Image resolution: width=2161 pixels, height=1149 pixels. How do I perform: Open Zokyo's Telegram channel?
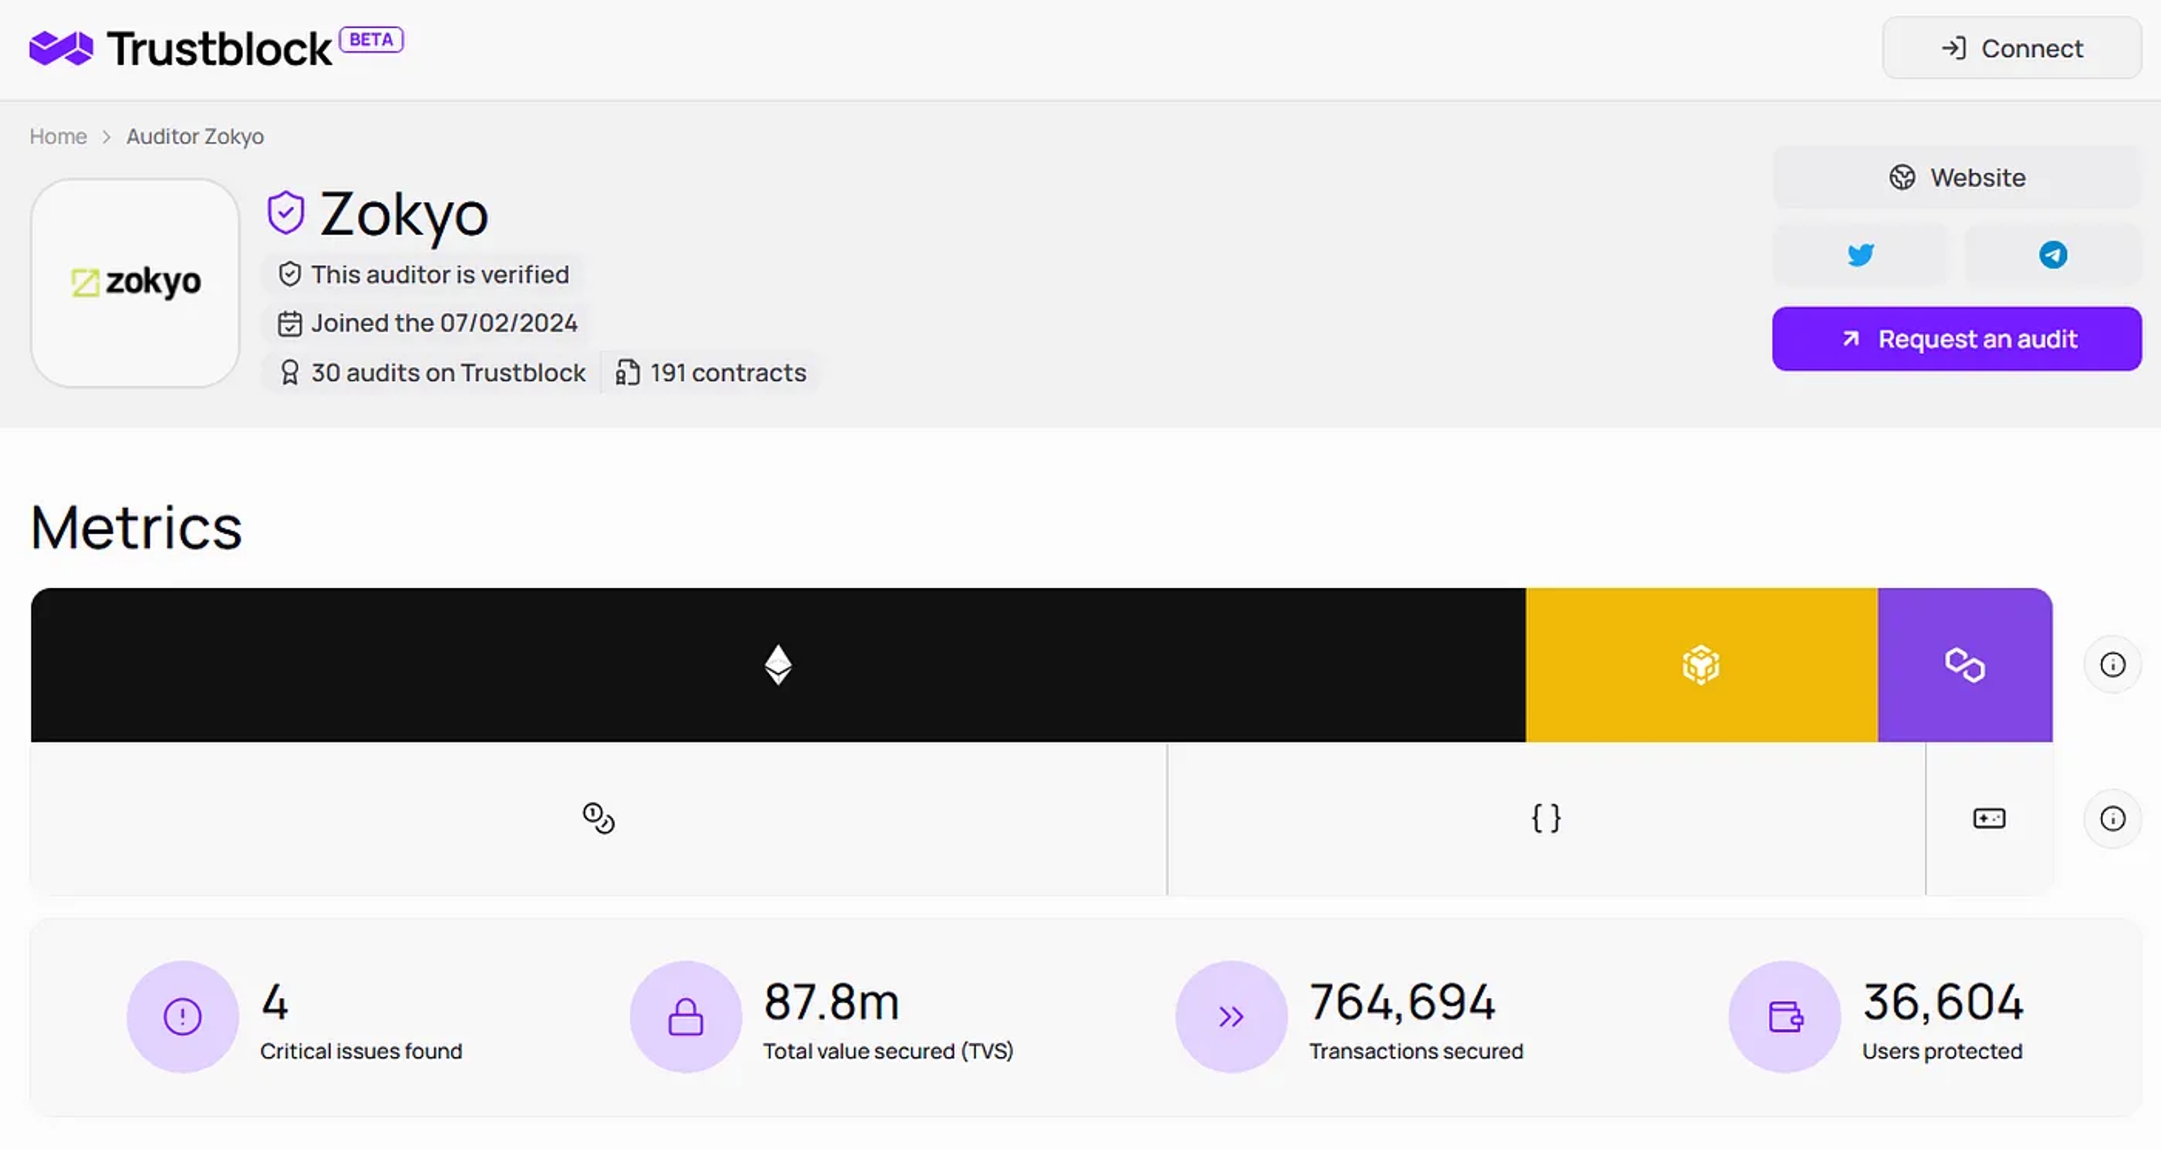[2053, 255]
